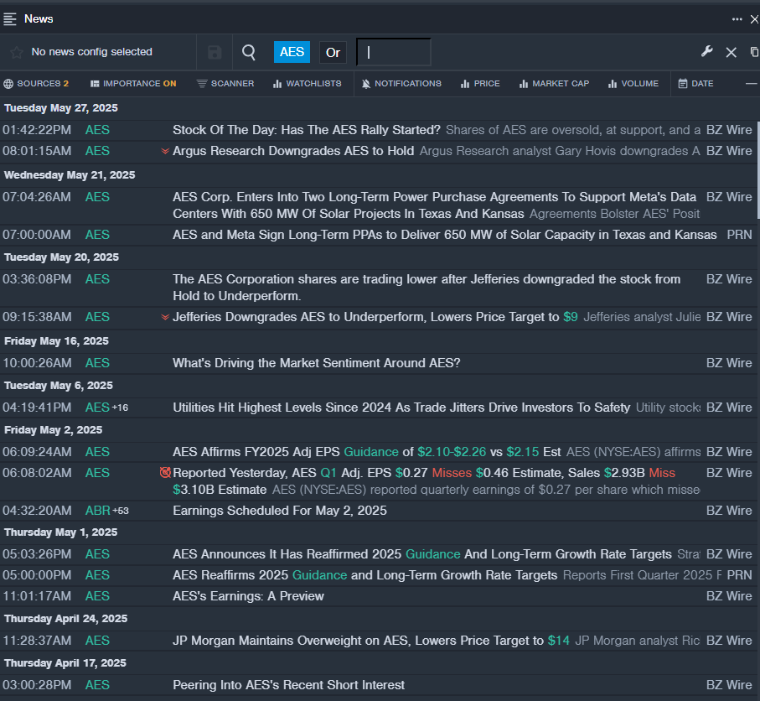Click the Tuesday May 27, 2025 date header
This screenshot has width=760, height=701.
[61, 107]
